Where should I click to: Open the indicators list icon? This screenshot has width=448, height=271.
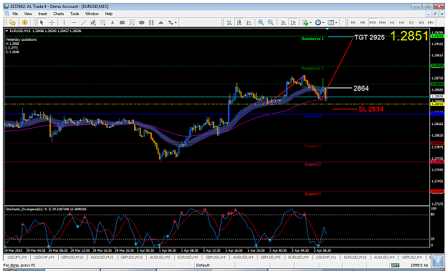coord(305,22)
